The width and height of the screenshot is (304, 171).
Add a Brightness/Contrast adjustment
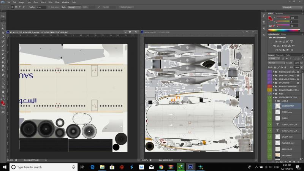[276, 41]
